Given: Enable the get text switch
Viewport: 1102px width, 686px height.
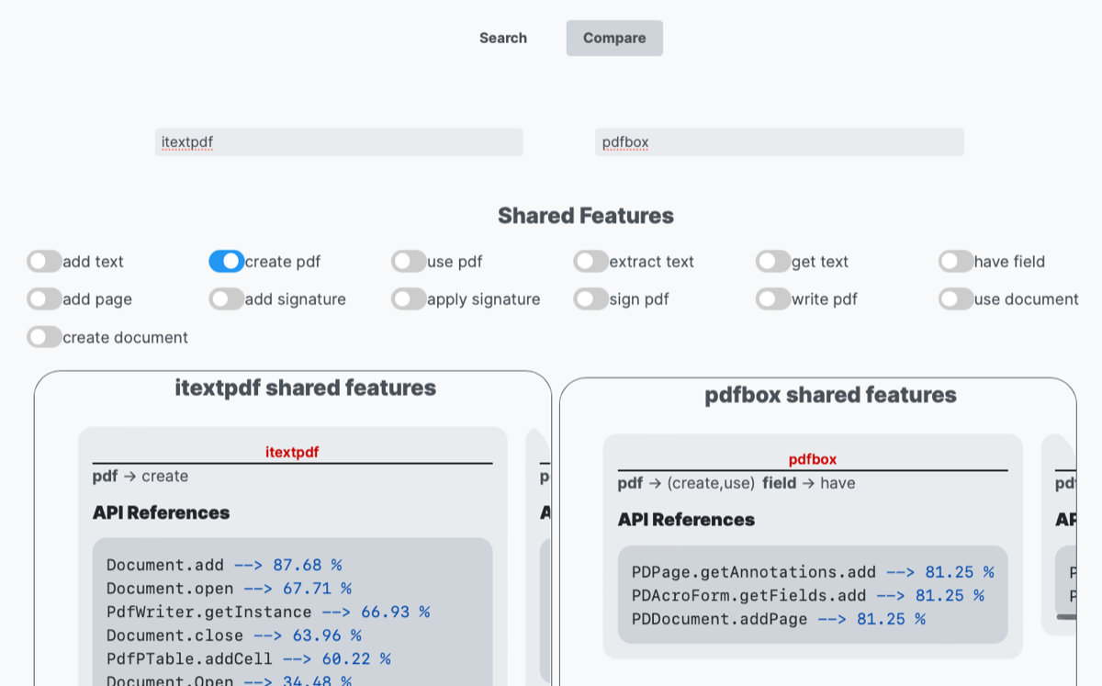Looking at the screenshot, I should pyautogui.click(x=773, y=262).
